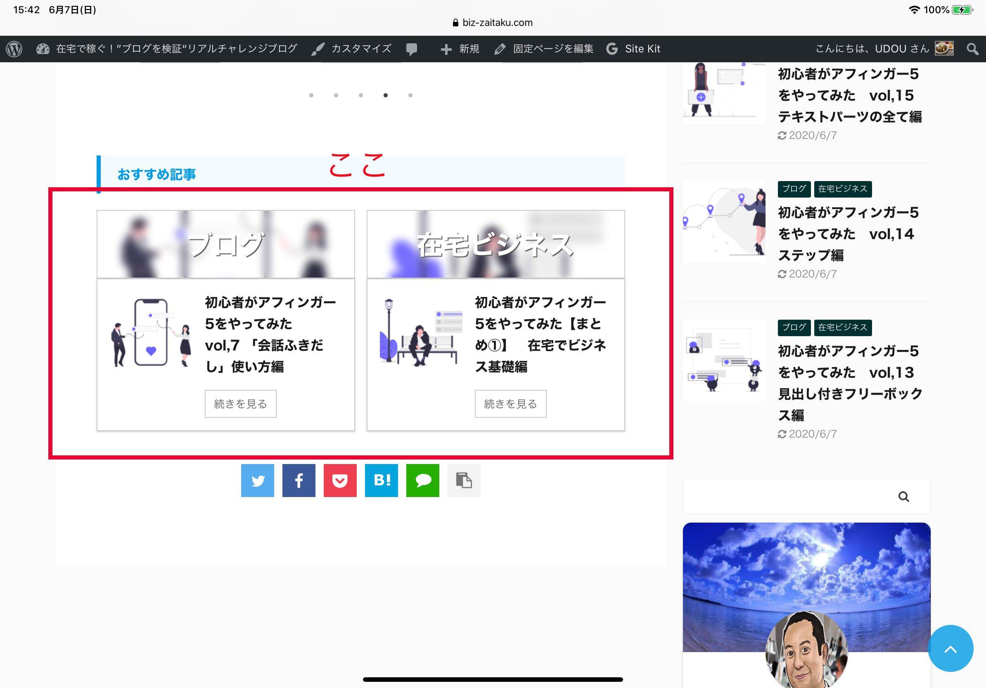Image resolution: width=986 pixels, height=688 pixels.
Task: Click the bench man illustration thumbnail
Action: click(x=421, y=333)
